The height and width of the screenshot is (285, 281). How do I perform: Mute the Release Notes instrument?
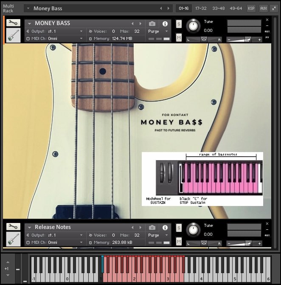179,242
